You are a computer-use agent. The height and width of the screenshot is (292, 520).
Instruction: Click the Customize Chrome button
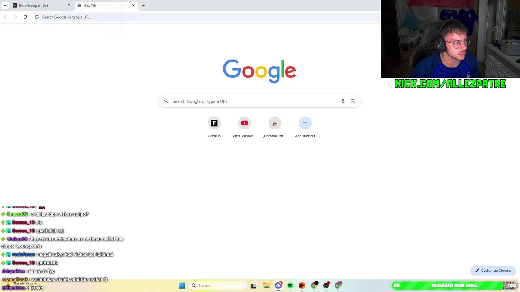[493, 271]
